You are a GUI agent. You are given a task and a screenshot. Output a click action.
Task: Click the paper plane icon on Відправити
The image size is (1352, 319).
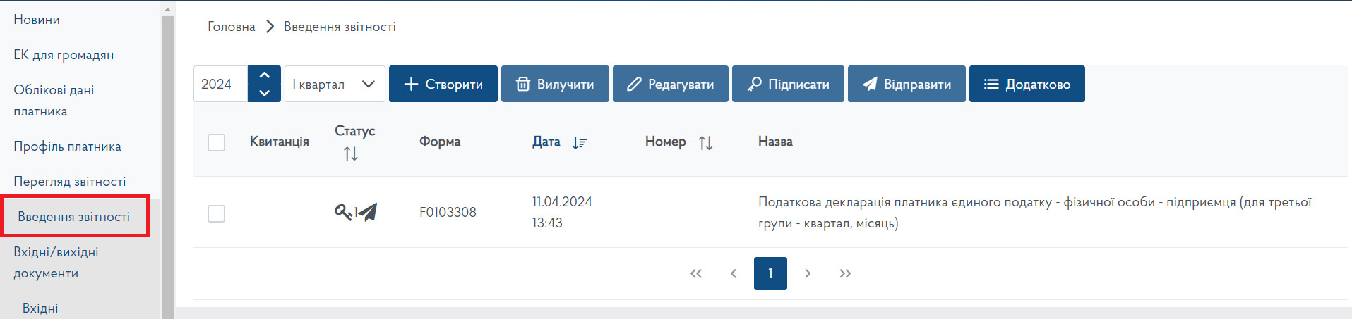[x=870, y=84]
